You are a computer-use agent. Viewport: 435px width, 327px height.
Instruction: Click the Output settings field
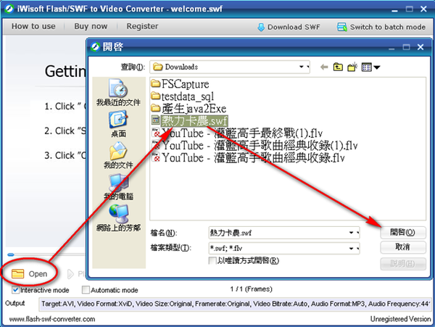(x=234, y=305)
